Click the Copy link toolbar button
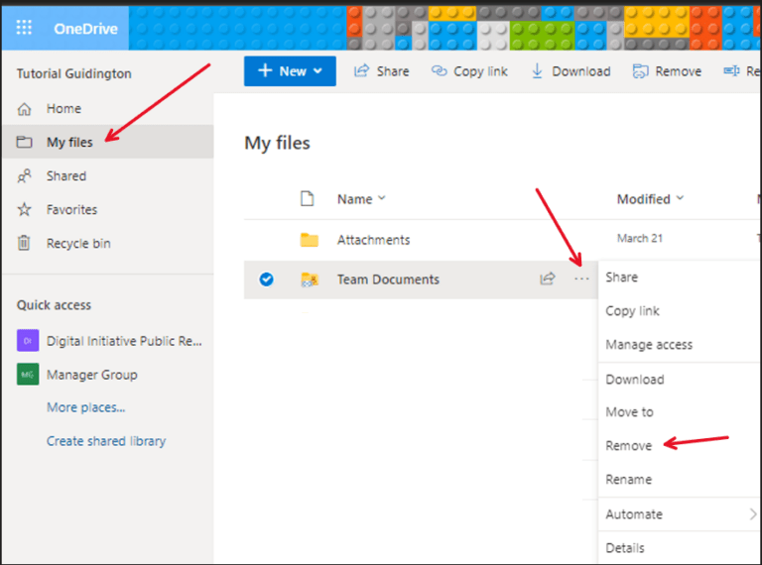Screen dimensions: 762x565 click(469, 71)
